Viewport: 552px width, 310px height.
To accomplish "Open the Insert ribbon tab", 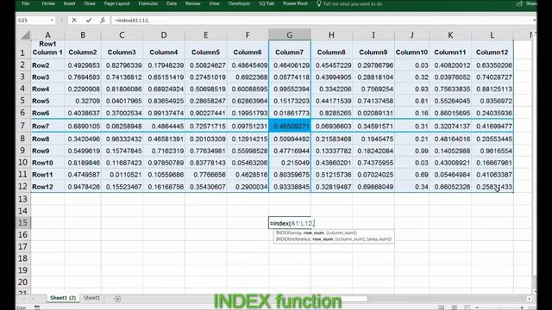I will pos(69,3).
